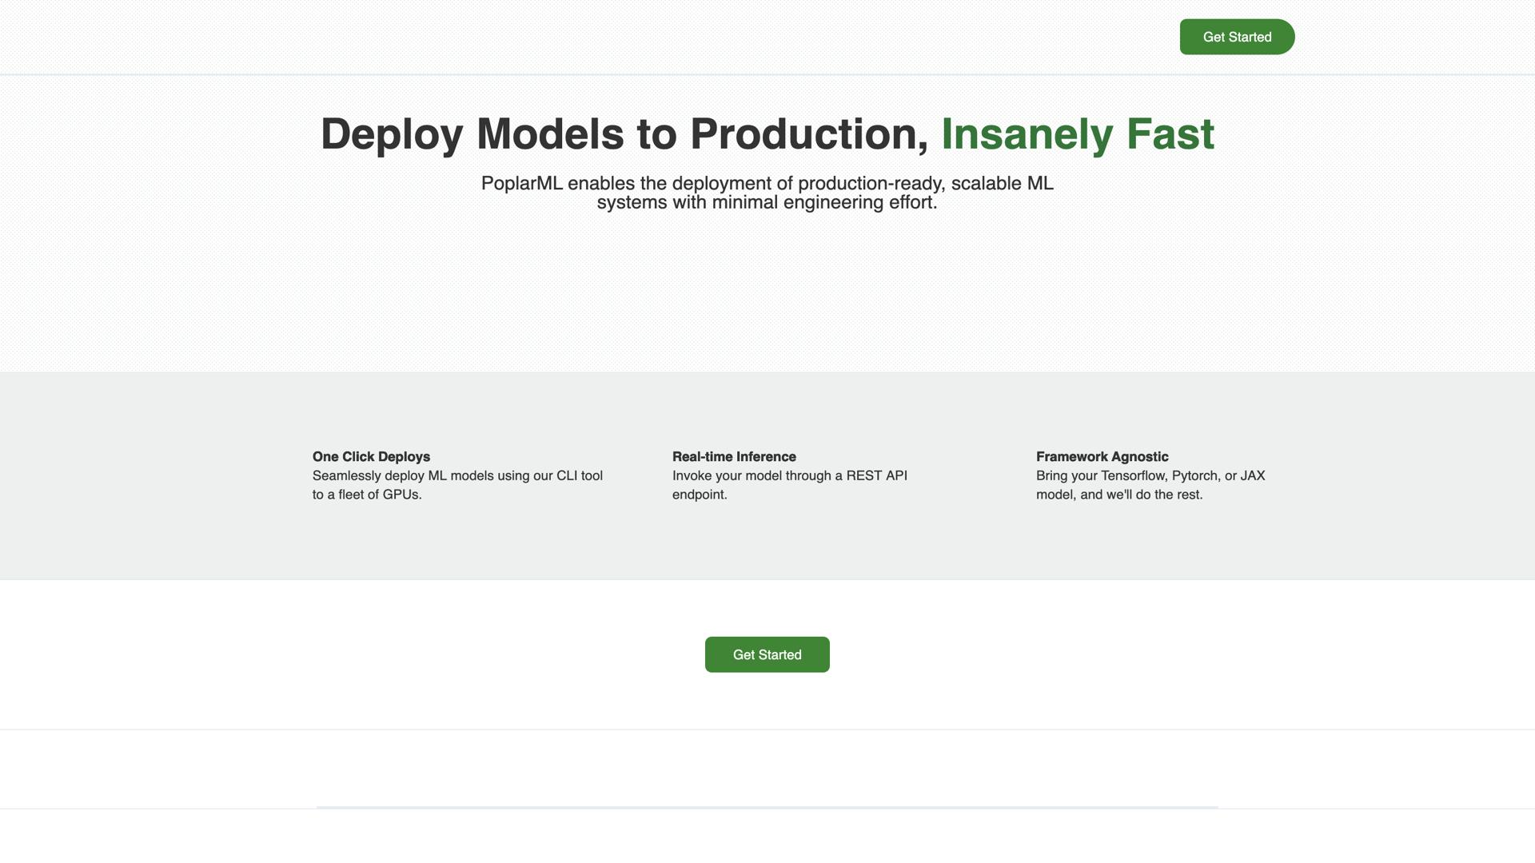Viewport: 1535px width, 863px height.
Task: Click the word 'endpoint' under Real-time Inference
Action: (698, 495)
